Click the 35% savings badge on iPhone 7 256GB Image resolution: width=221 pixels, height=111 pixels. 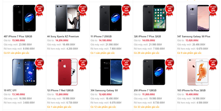[x=126, y=10]
